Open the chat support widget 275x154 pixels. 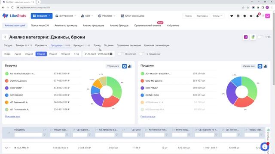click(x=265, y=147)
